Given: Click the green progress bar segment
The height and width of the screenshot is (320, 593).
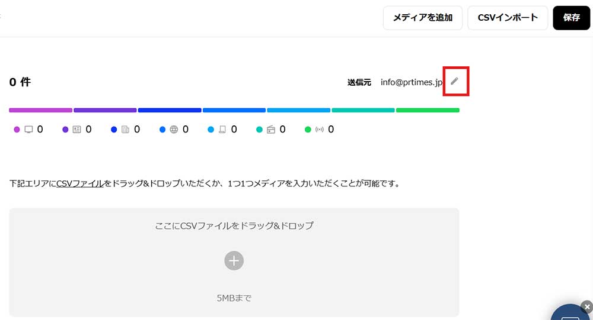Looking at the screenshot, I should point(428,110).
